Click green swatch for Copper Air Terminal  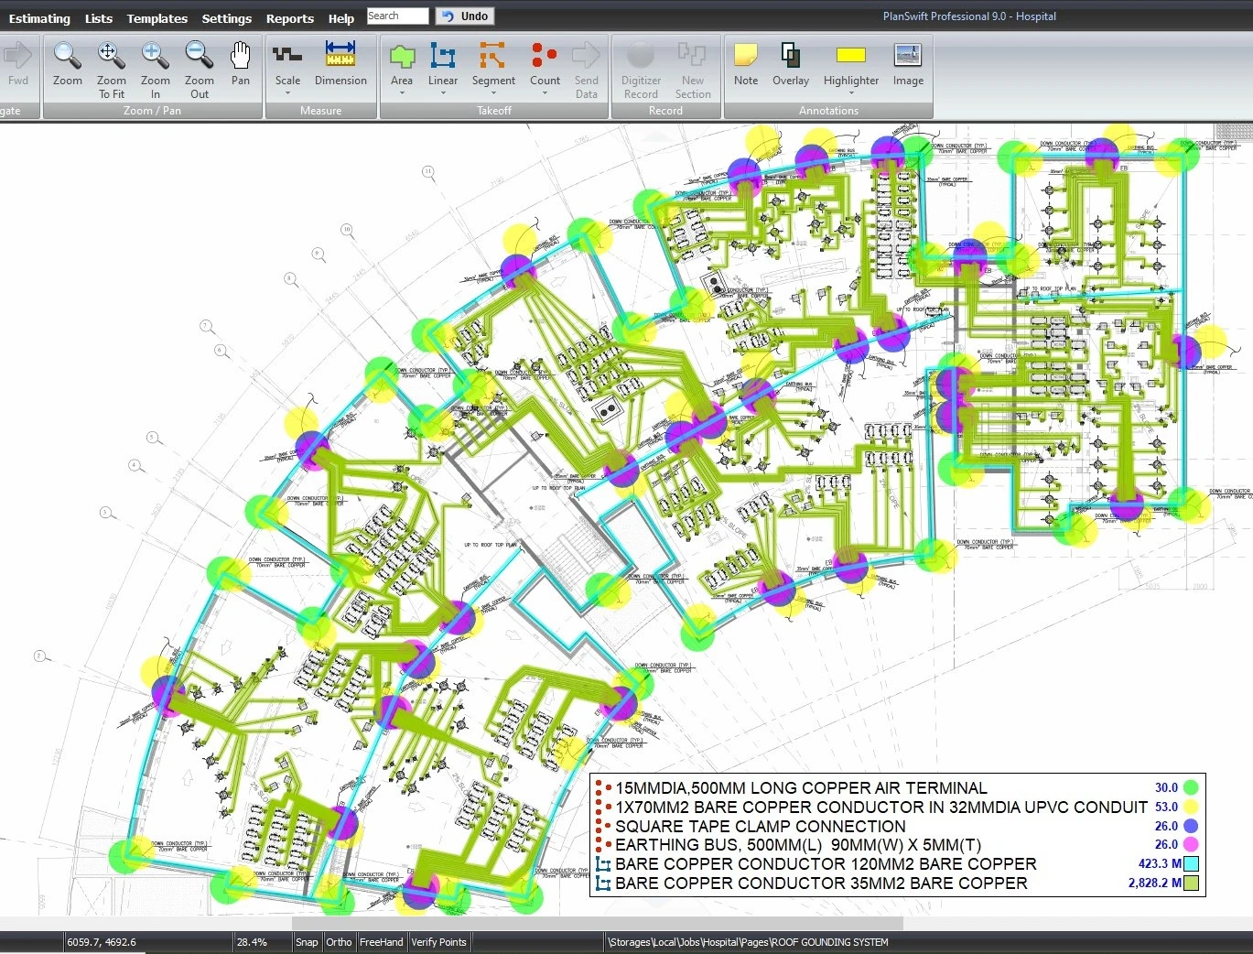1191,787
